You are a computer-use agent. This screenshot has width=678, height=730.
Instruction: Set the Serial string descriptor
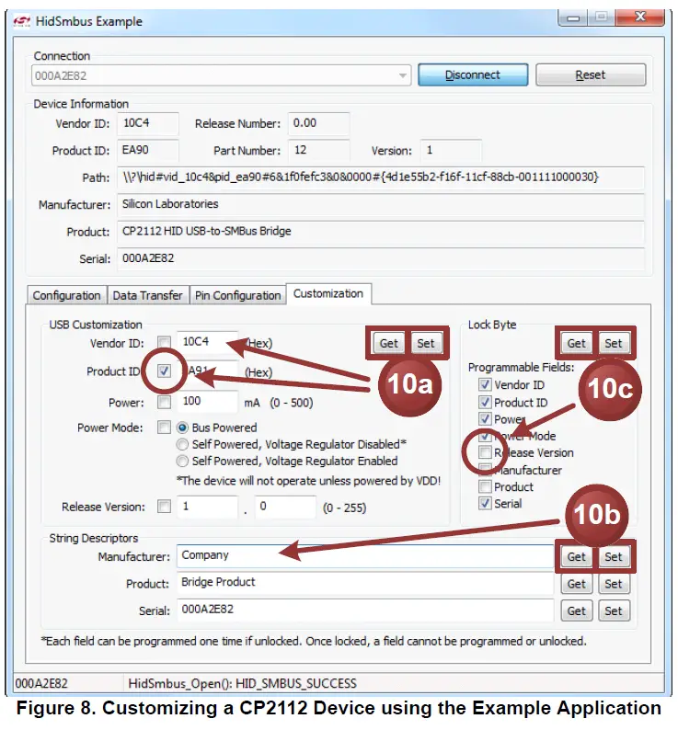pos(614,610)
